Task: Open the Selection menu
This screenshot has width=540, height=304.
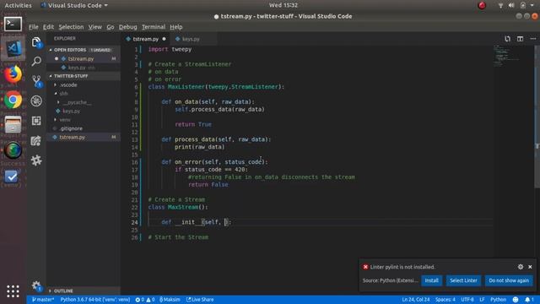Action: click(71, 27)
